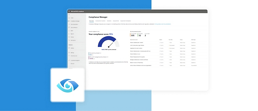Click the More resources info icon
This screenshot has height=111, width=258.
(69, 56)
